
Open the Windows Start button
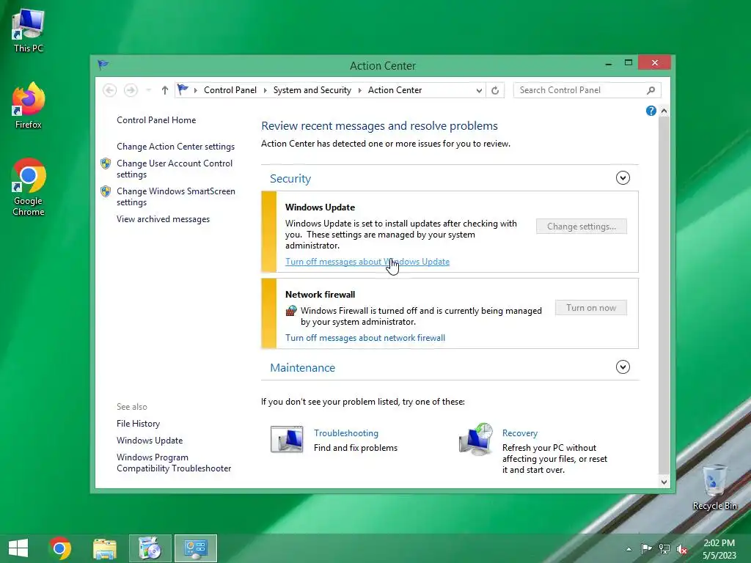coord(18,548)
